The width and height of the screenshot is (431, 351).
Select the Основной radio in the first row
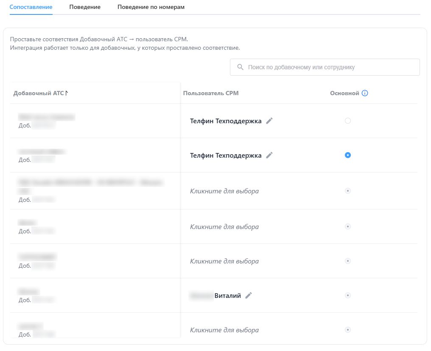pyautogui.click(x=348, y=121)
